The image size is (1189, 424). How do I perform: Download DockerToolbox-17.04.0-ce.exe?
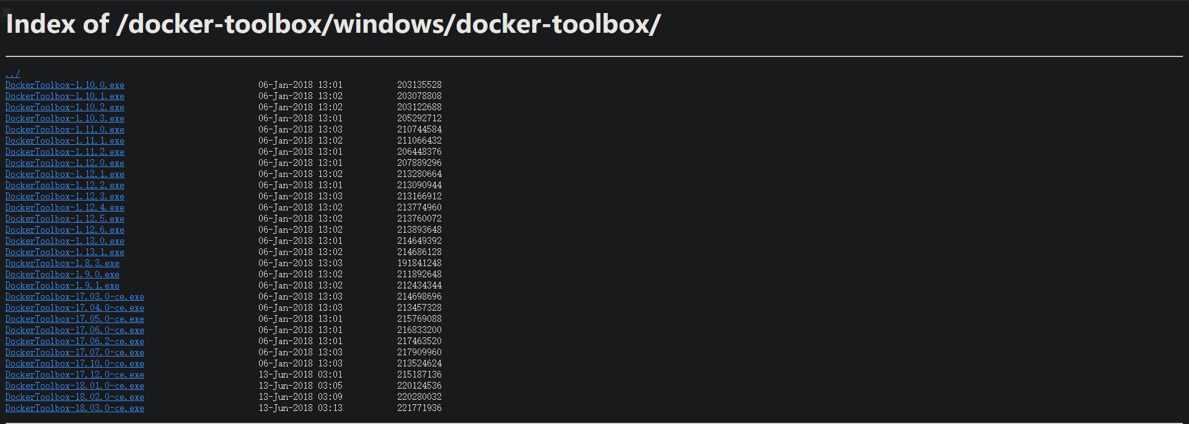[x=75, y=308]
